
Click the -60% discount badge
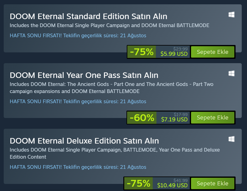pyautogui.click(x=142, y=118)
